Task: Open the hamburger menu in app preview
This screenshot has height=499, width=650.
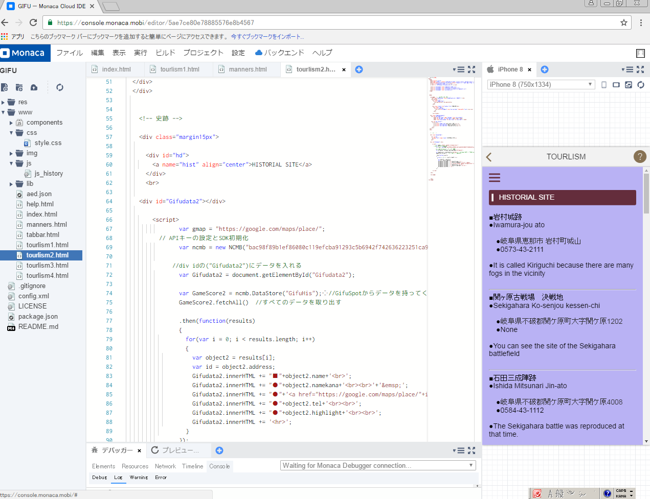Action: click(495, 178)
